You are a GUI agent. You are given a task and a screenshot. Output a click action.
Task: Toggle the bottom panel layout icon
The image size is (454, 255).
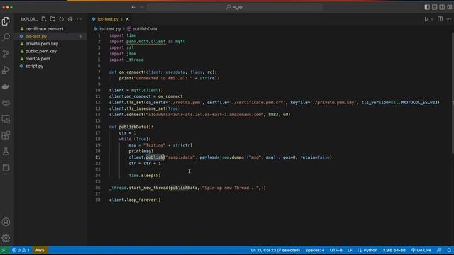pos(435,7)
